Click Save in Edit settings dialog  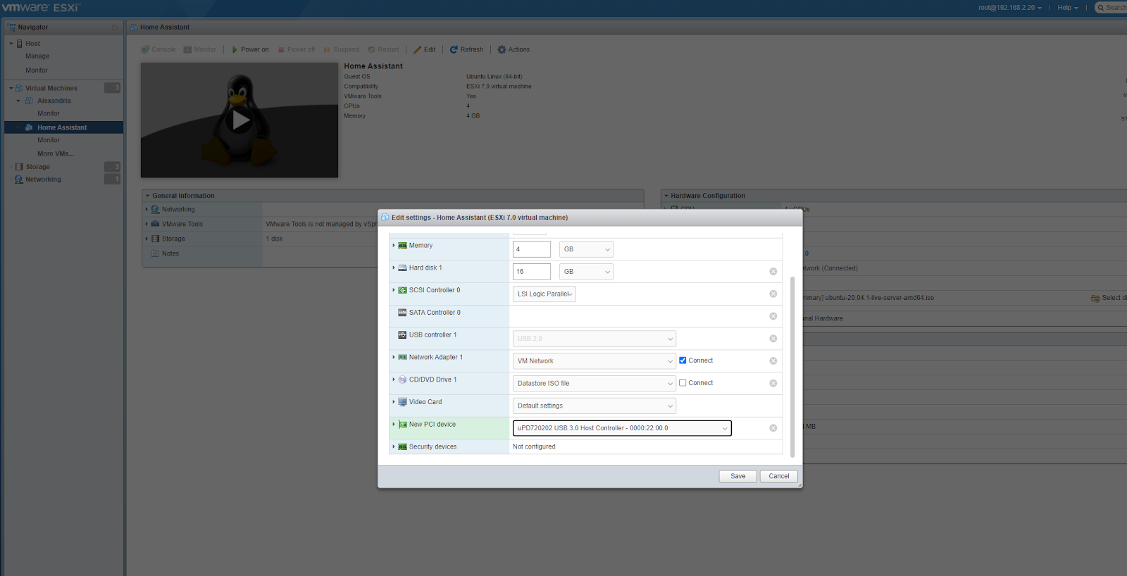[737, 477]
